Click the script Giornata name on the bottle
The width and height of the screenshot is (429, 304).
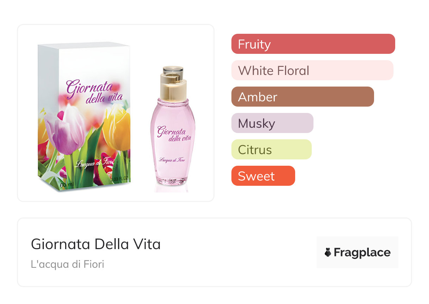pyautogui.click(x=171, y=132)
